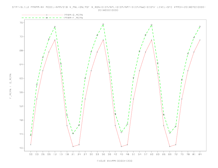Image resolution: width=218 pixels, height=168 pixels.
Task: Click the x-axis tick label 72
Action: (176, 154)
